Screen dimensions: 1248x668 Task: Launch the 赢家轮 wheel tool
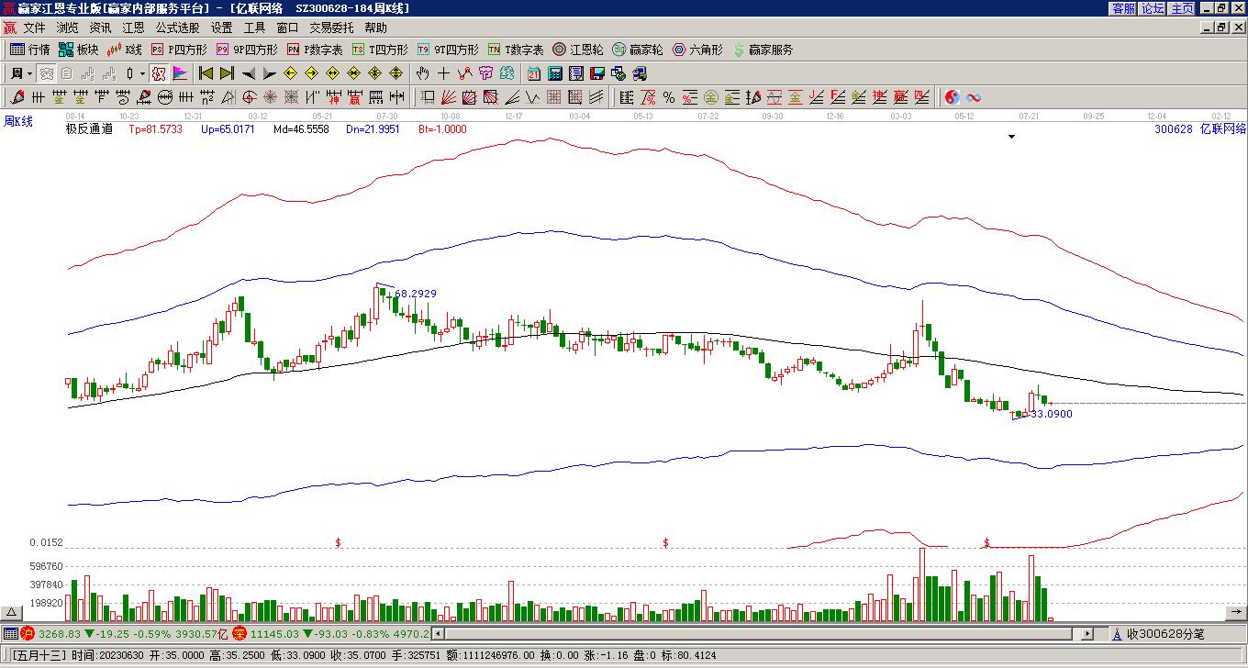click(x=638, y=50)
